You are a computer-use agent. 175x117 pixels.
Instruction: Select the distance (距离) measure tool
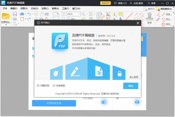[x=166, y=14]
